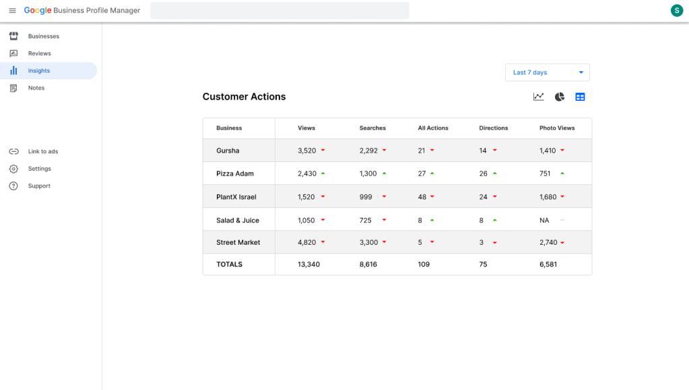Click the Businesses storefront icon

point(13,36)
